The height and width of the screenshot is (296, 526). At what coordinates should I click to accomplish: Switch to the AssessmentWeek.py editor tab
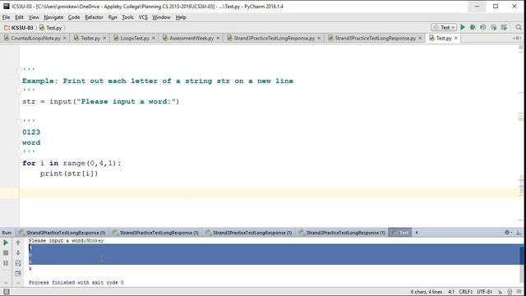[x=191, y=38]
